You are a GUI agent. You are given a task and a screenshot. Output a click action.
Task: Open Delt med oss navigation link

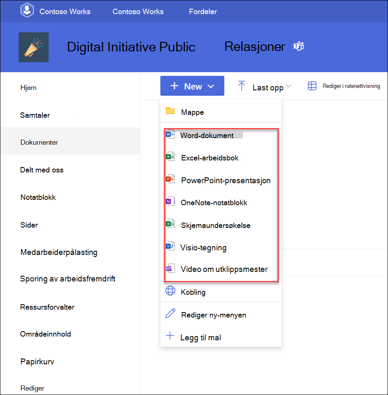42,170
